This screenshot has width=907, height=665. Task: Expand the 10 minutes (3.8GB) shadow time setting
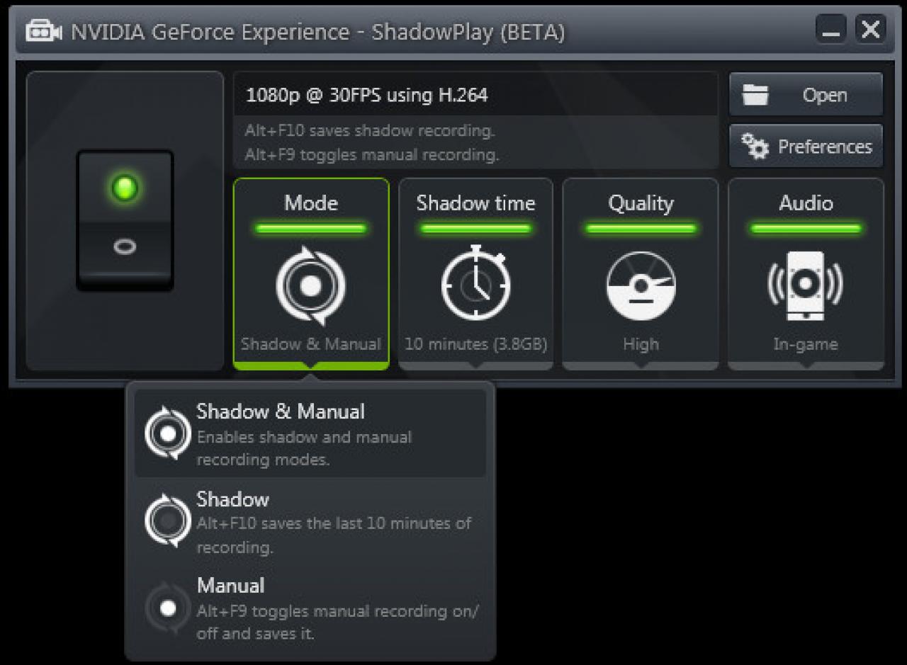[475, 344]
